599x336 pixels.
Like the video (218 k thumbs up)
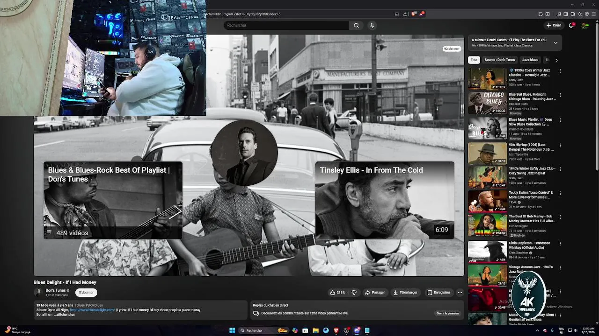[337, 293]
